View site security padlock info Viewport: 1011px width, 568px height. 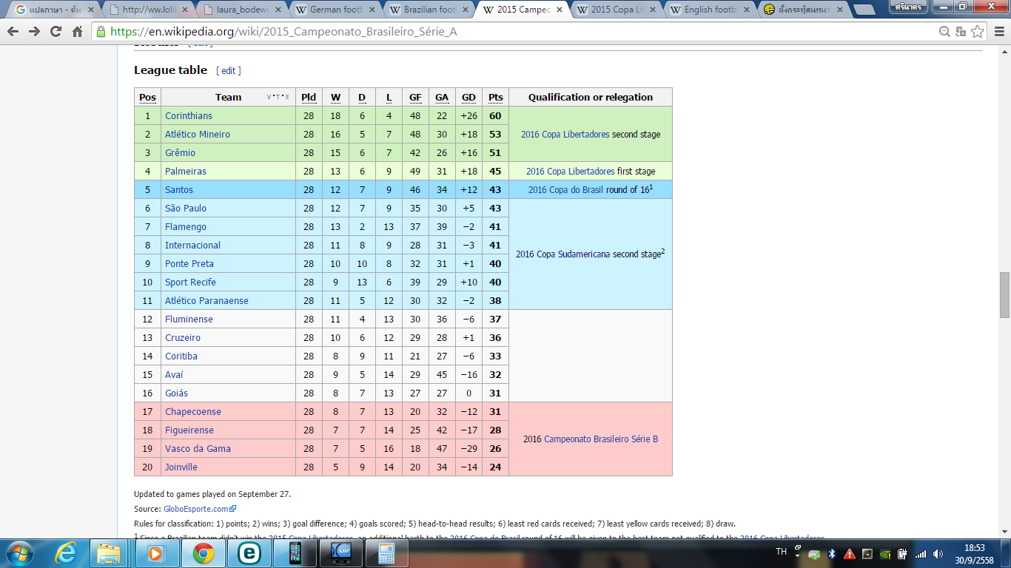[101, 32]
